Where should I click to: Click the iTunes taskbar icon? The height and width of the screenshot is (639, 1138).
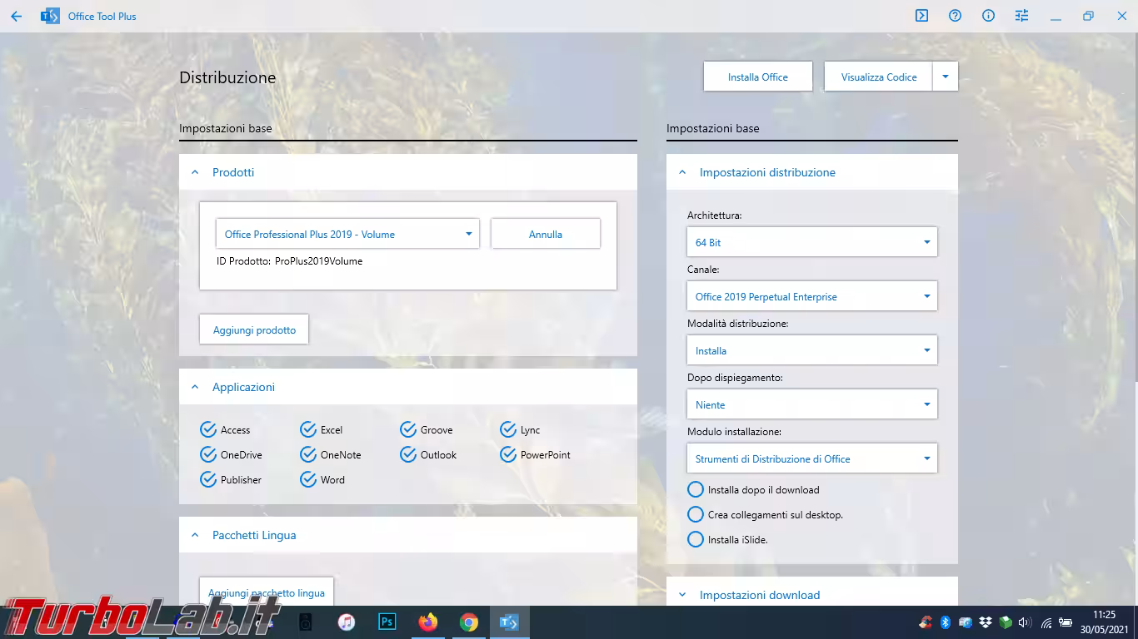pos(347,622)
